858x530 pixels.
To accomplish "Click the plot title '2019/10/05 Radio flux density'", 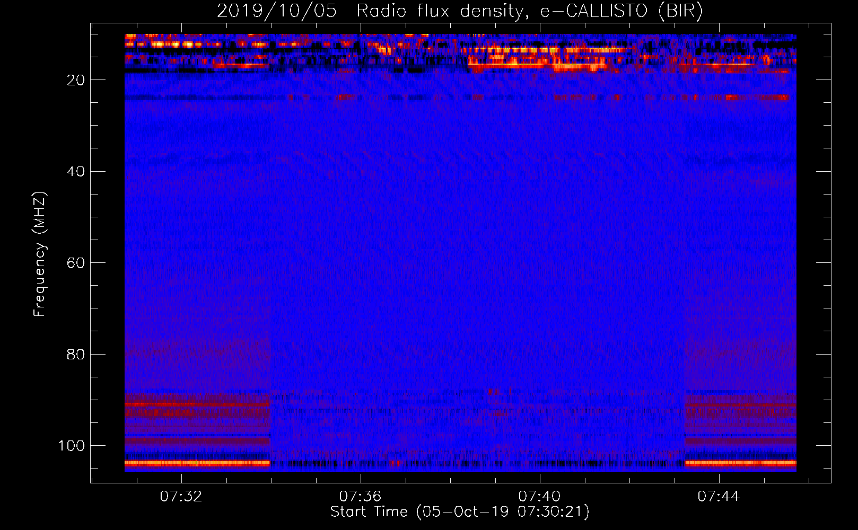I will (460, 11).
